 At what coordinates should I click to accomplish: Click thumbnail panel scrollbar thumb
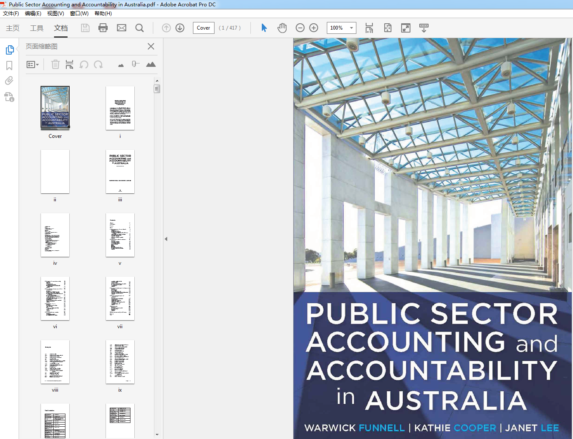[x=157, y=89]
